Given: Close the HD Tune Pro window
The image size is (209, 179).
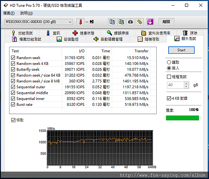Looking at the screenshot, I should pyautogui.click(x=201, y=5).
